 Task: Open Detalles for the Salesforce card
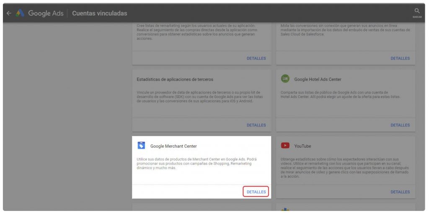coord(400,58)
